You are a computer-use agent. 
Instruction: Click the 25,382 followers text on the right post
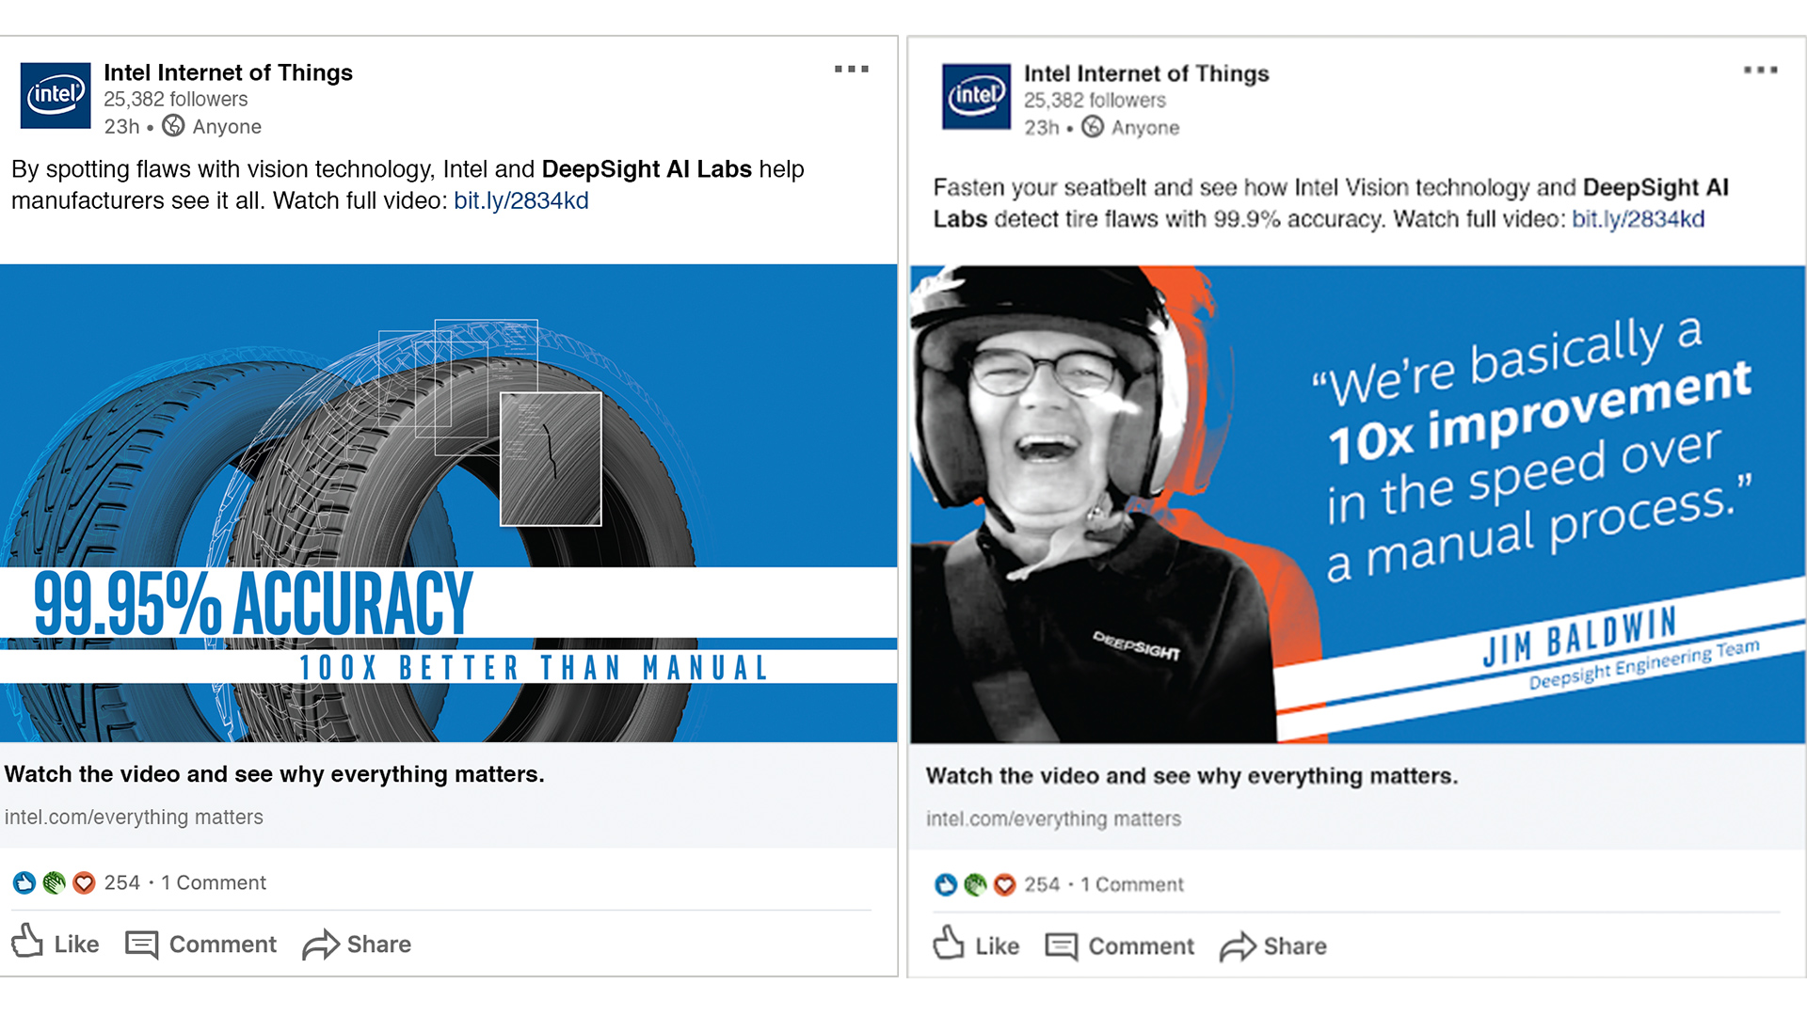(x=1095, y=100)
